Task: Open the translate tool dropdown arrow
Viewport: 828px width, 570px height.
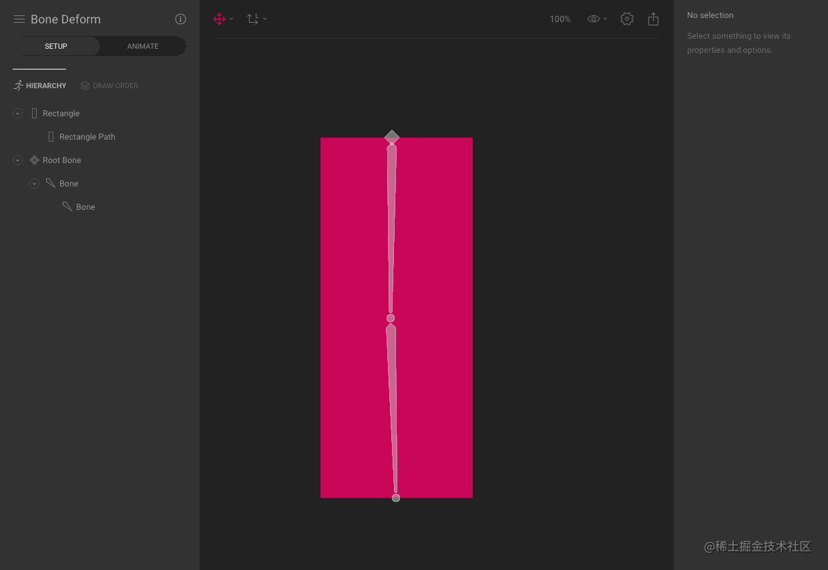Action: (232, 19)
